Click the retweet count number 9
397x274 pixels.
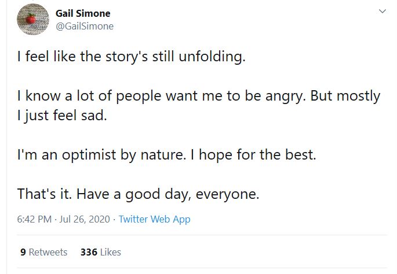[x=23, y=252]
